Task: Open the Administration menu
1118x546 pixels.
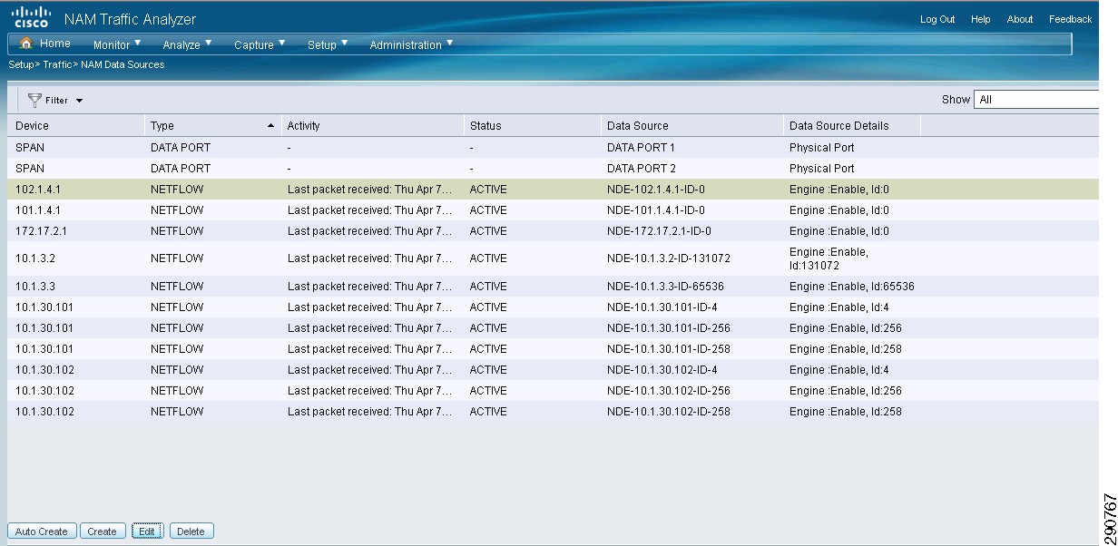Action: pos(411,44)
